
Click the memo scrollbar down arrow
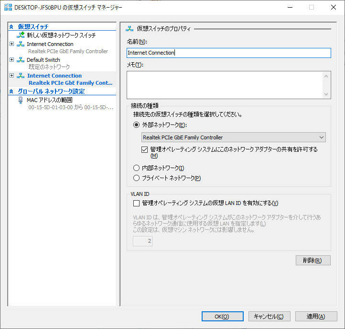tap(326, 94)
